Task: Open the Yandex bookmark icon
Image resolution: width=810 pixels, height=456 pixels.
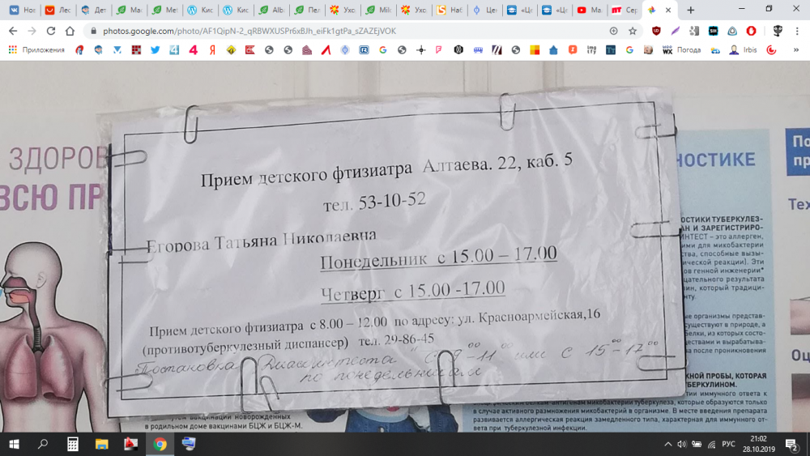Action: click(x=212, y=50)
